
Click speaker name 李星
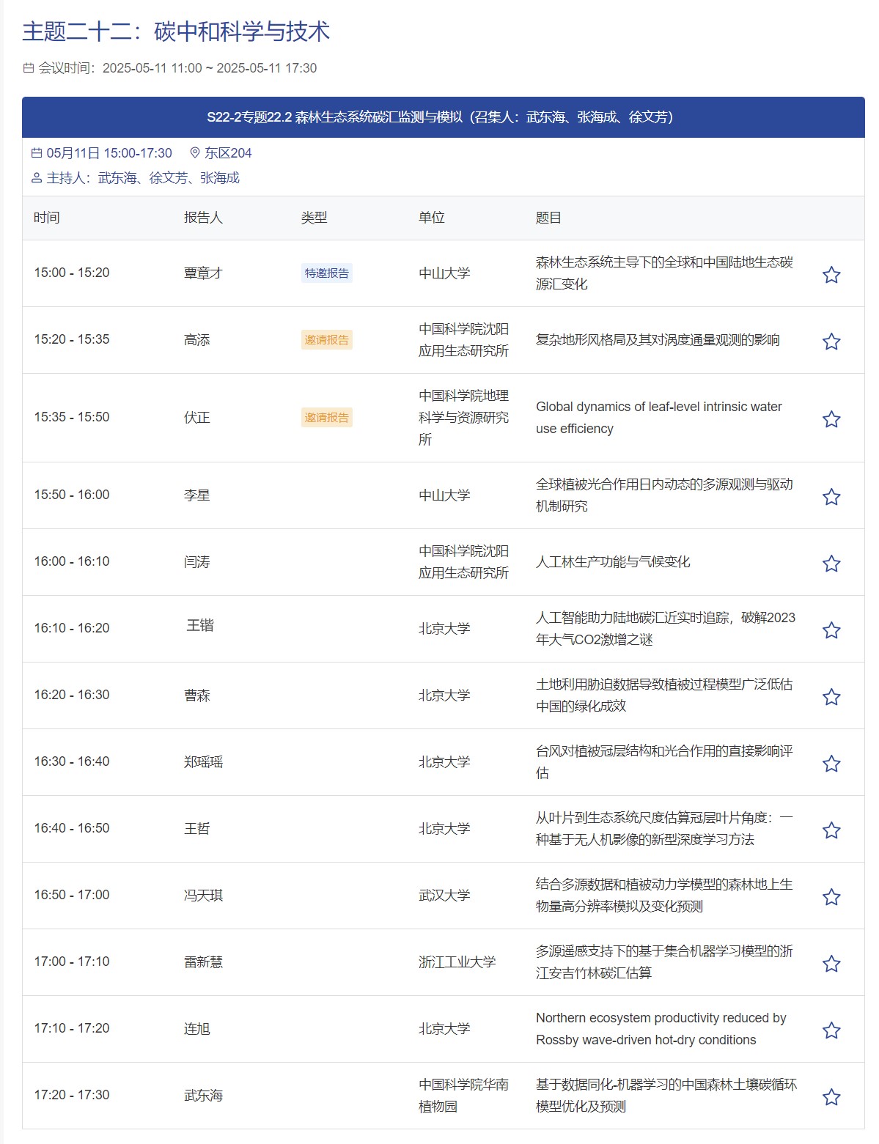click(x=196, y=495)
